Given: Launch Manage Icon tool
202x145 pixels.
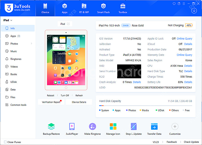Looking at the screenshot, I should tap(113, 129).
